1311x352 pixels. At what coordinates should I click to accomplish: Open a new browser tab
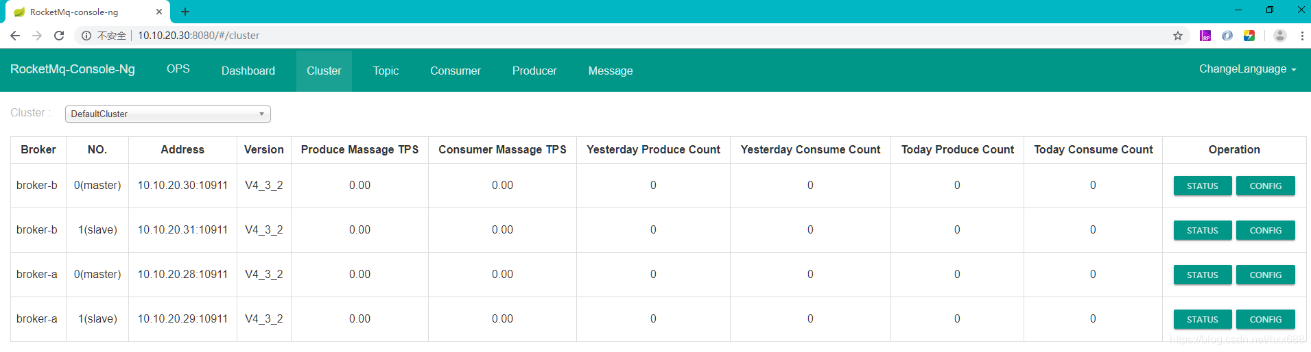(185, 12)
